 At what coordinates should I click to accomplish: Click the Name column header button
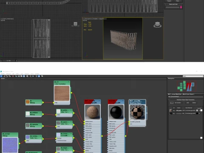(x=178, y=108)
